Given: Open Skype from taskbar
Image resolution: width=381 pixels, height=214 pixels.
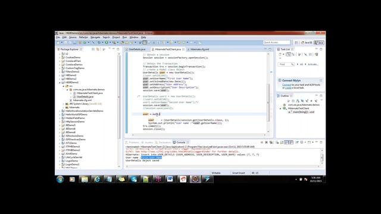Looking at the screenshot, I should tap(134, 180).
